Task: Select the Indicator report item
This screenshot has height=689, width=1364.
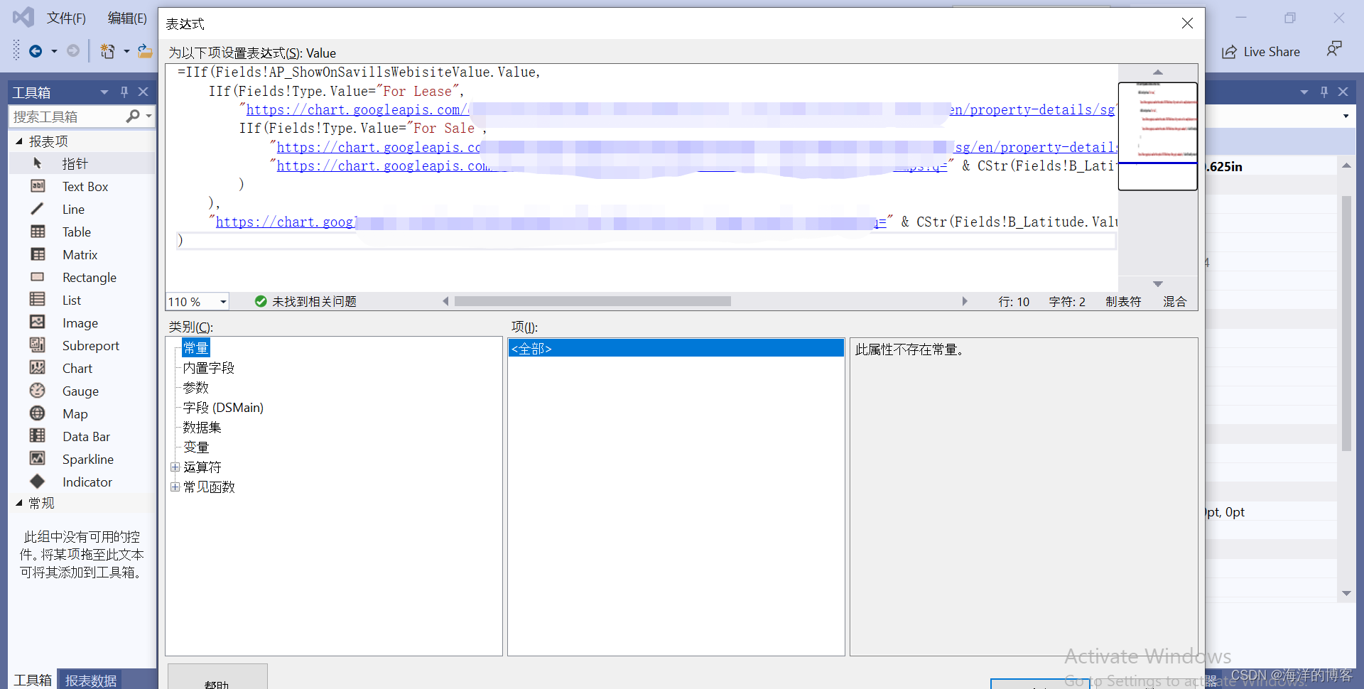Action: pyautogui.click(x=86, y=482)
